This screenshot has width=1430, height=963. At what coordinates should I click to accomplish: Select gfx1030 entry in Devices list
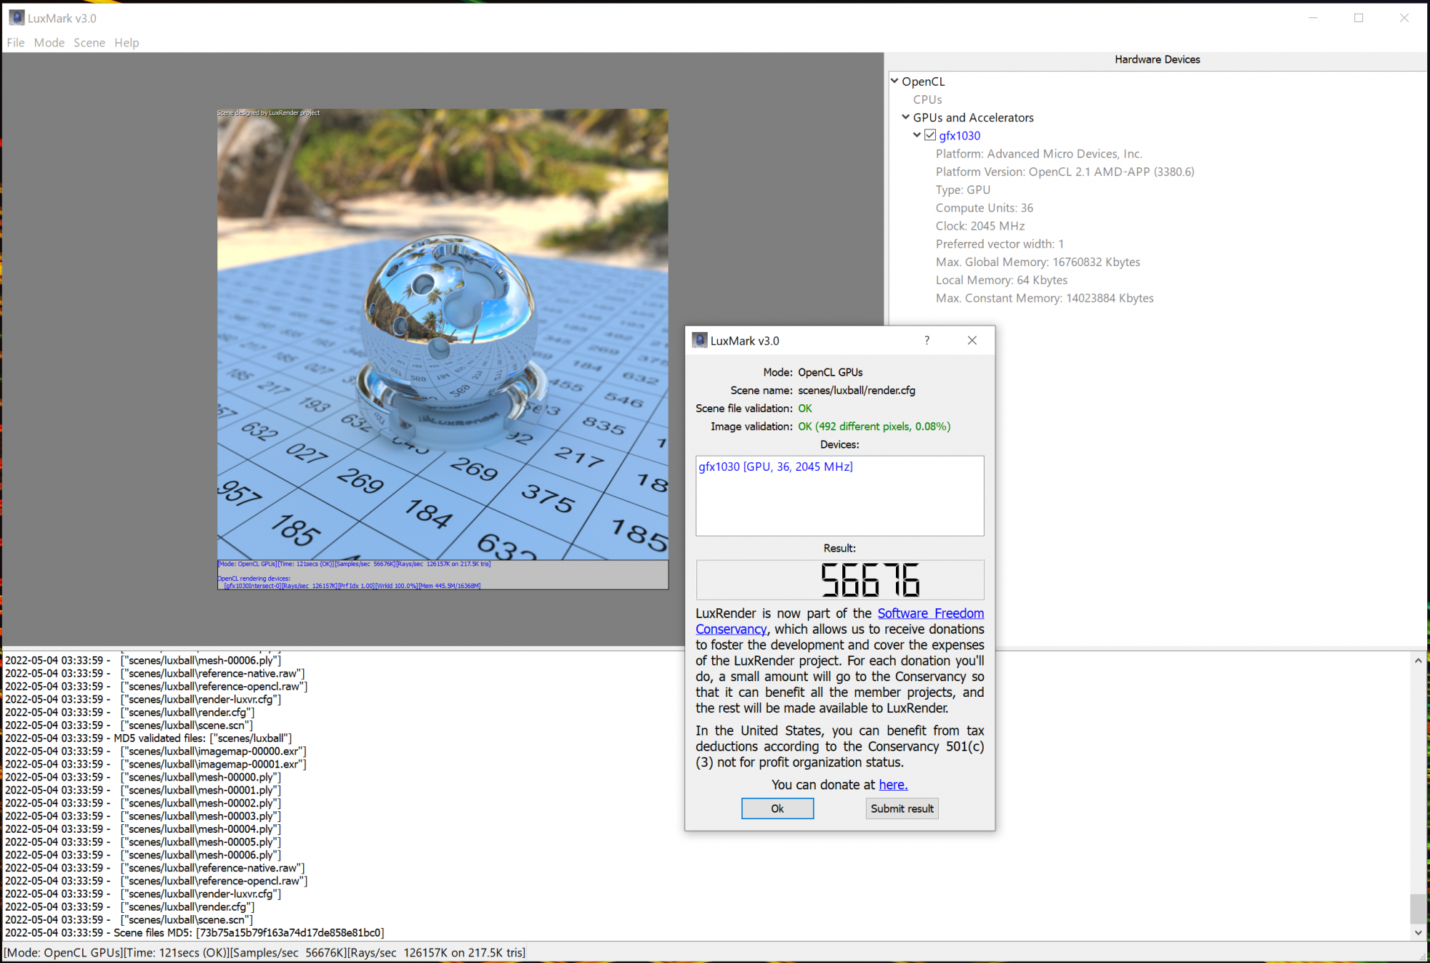pos(775,466)
